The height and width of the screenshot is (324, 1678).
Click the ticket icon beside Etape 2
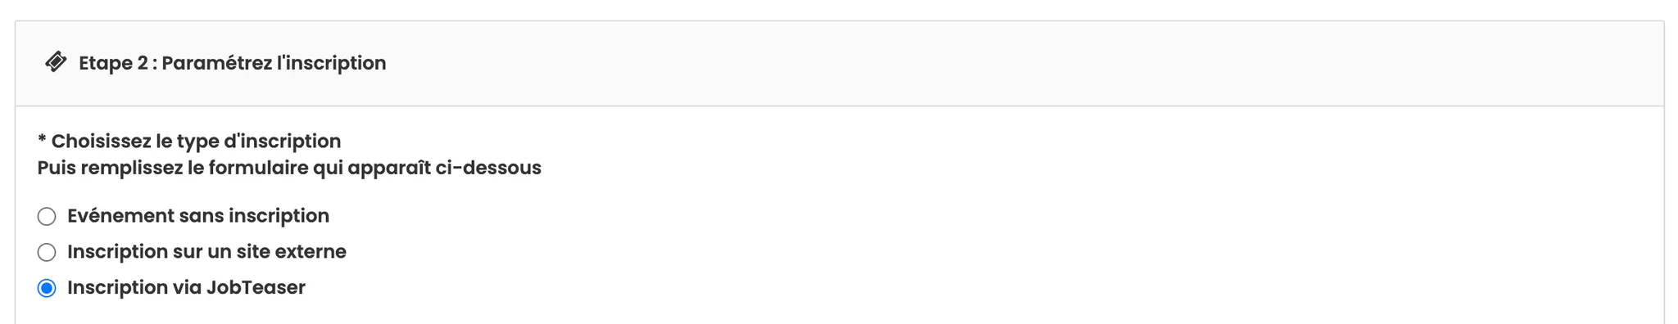(x=56, y=62)
